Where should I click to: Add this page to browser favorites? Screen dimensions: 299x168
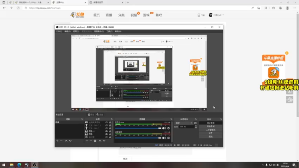(258, 8)
